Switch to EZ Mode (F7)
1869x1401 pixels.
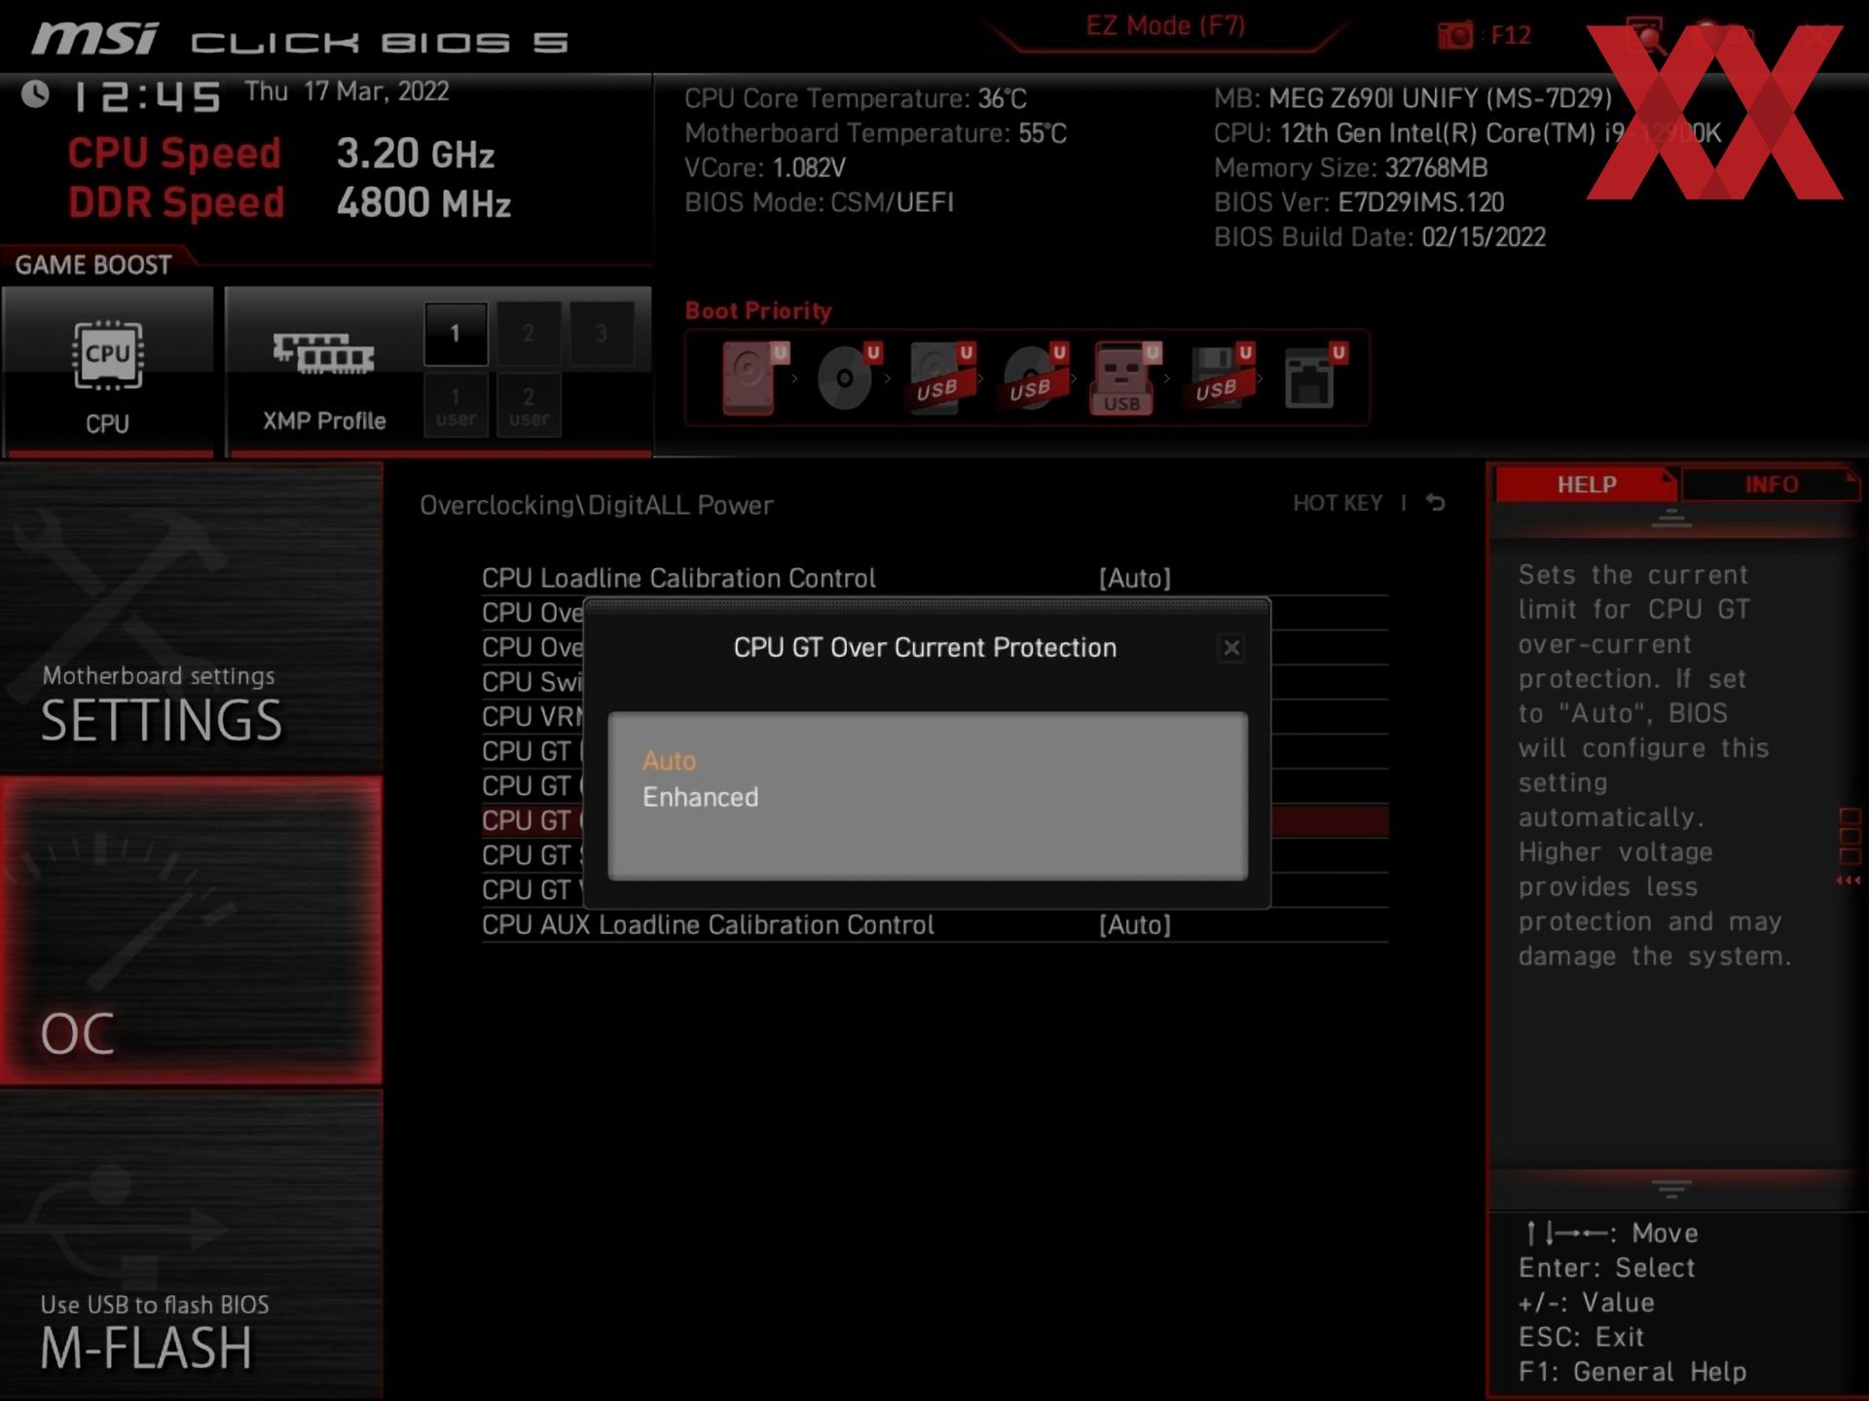1165,26
